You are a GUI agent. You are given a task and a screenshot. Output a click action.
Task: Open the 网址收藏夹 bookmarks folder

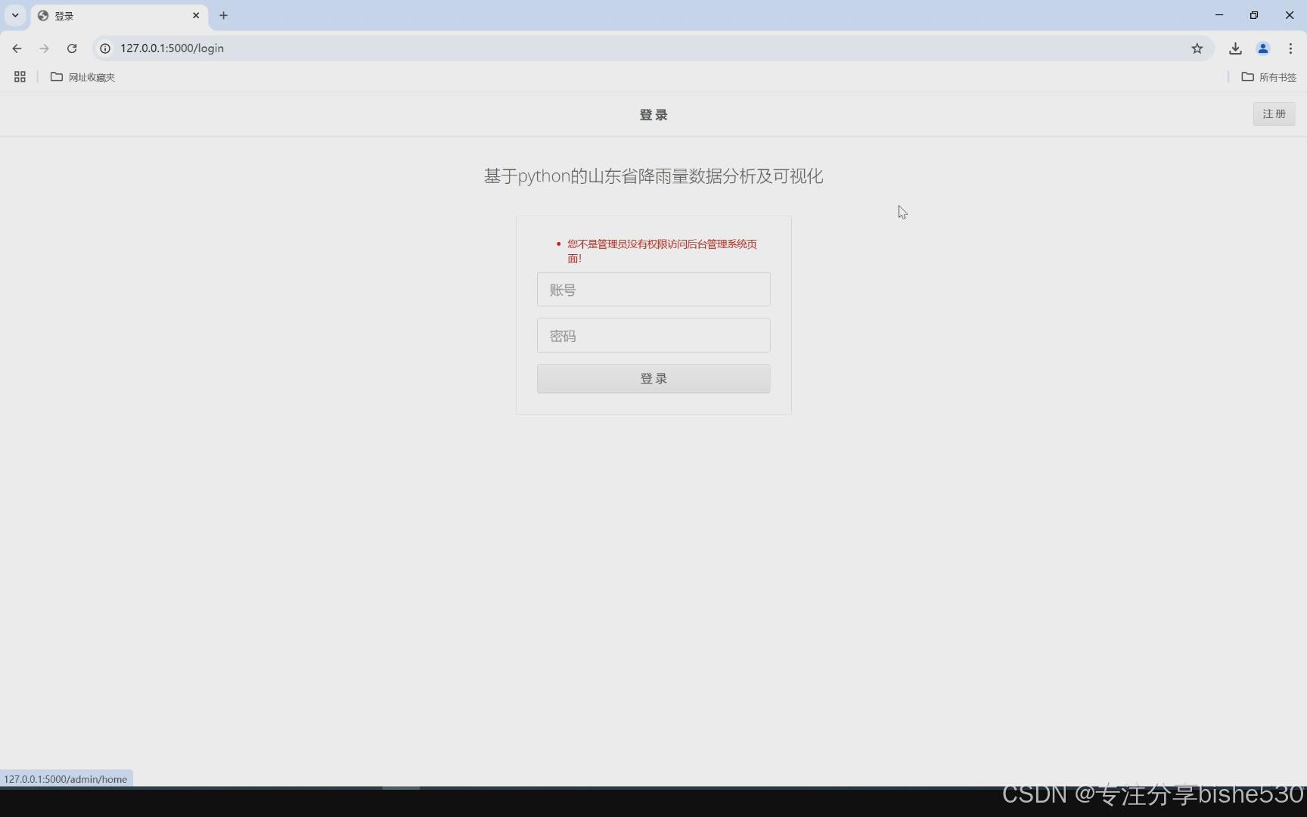pos(83,76)
